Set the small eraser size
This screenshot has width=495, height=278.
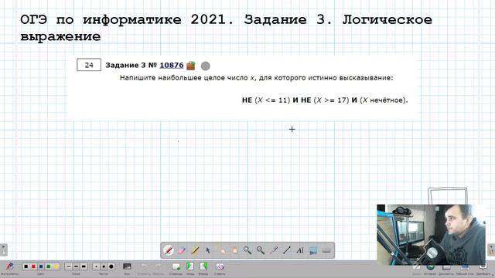[96, 266]
